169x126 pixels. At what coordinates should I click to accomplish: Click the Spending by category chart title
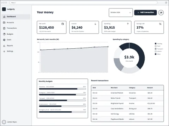[x=121, y=40]
